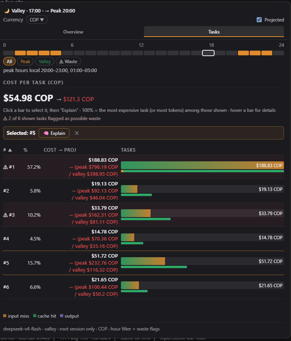Image resolution: width=291 pixels, height=341 pixels.
Task: Click the moon icon in the header
Action: click(7, 11)
